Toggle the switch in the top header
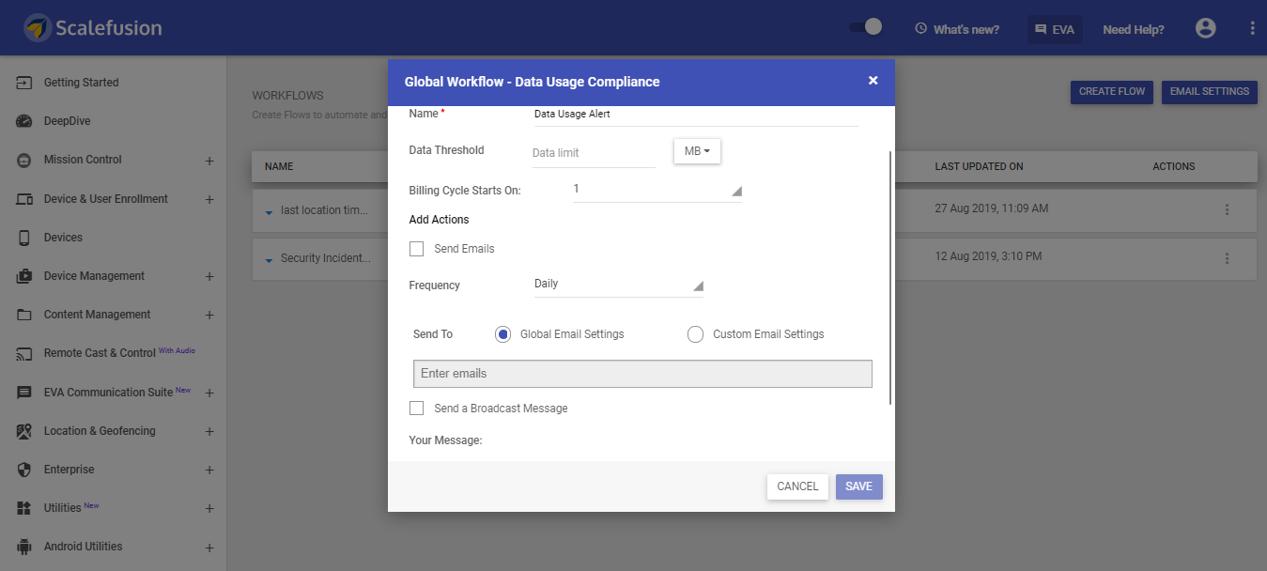The height and width of the screenshot is (571, 1267). [865, 27]
